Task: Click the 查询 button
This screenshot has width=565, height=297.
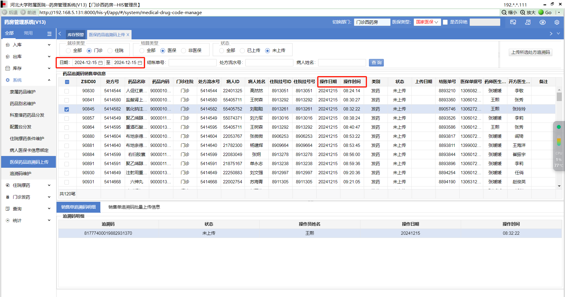Action: point(376,63)
